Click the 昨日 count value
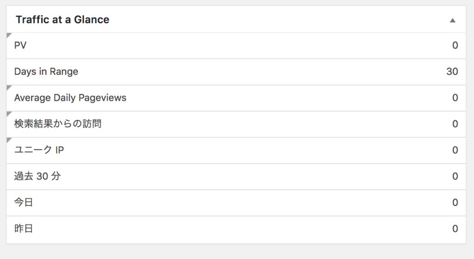Viewport: 474px width, 259px height. pyautogui.click(x=455, y=228)
